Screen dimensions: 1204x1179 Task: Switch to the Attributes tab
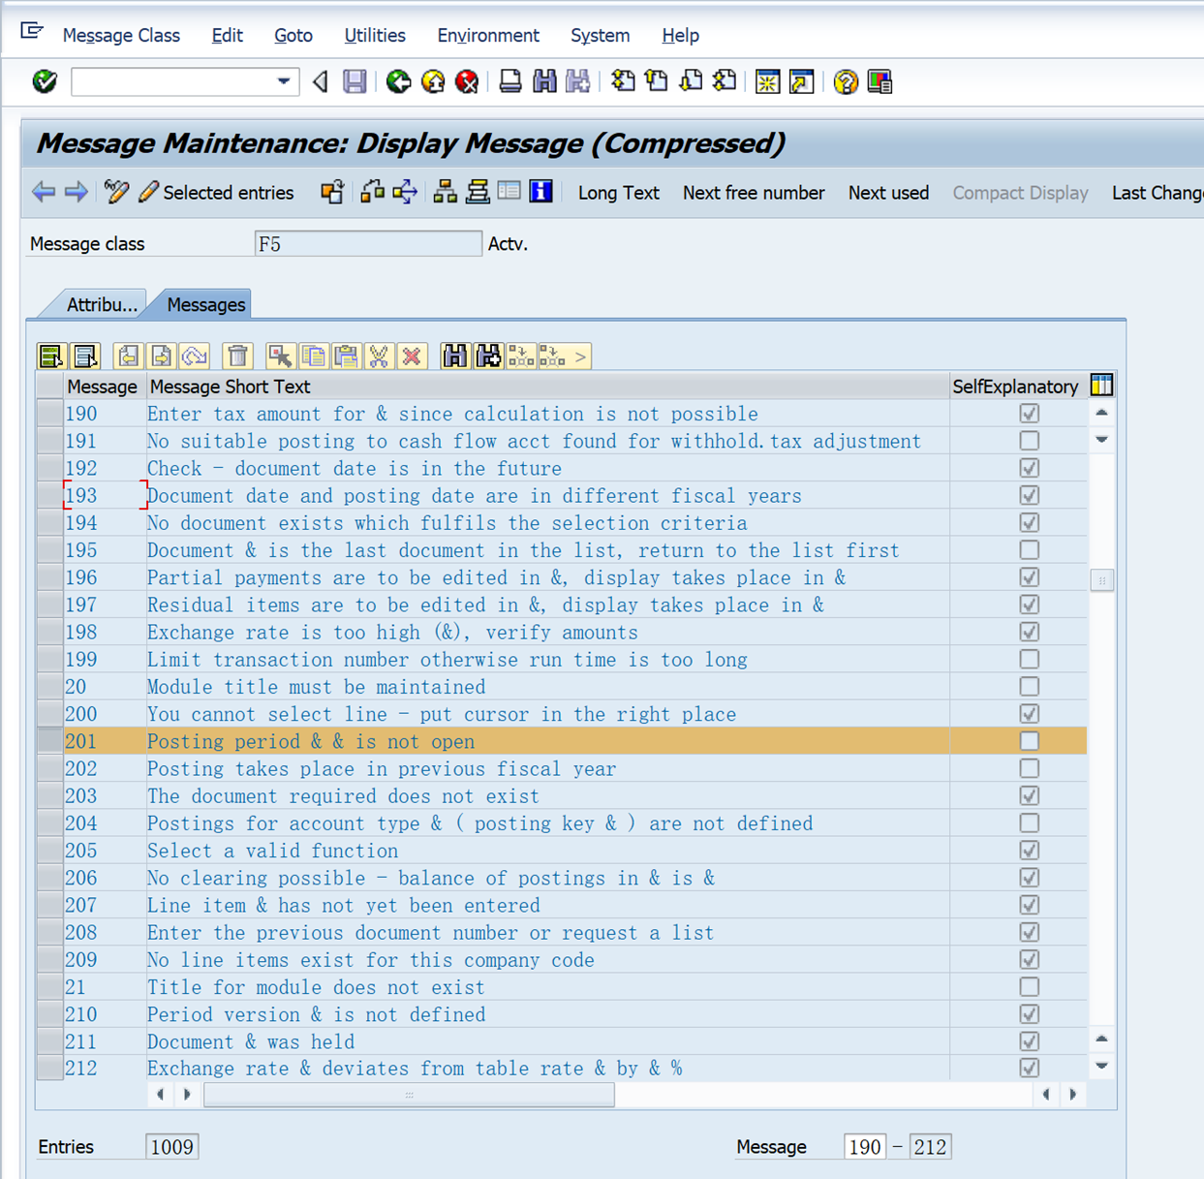pos(101,304)
